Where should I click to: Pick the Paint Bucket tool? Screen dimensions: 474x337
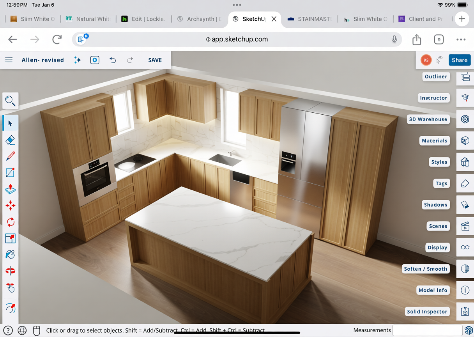pyautogui.click(x=11, y=255)
